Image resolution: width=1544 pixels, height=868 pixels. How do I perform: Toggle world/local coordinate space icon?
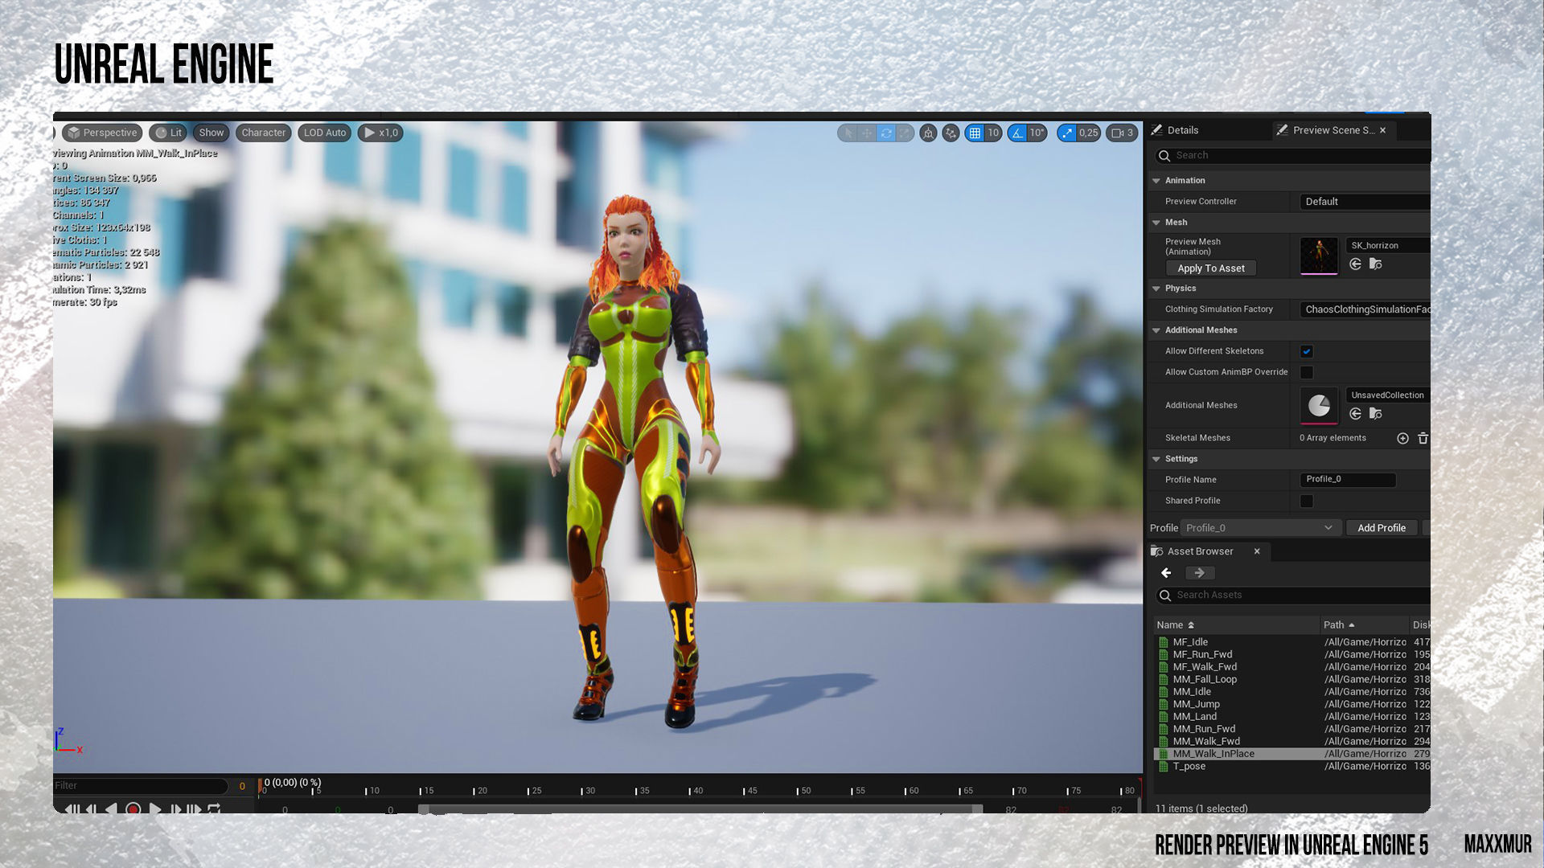(929, 133)
